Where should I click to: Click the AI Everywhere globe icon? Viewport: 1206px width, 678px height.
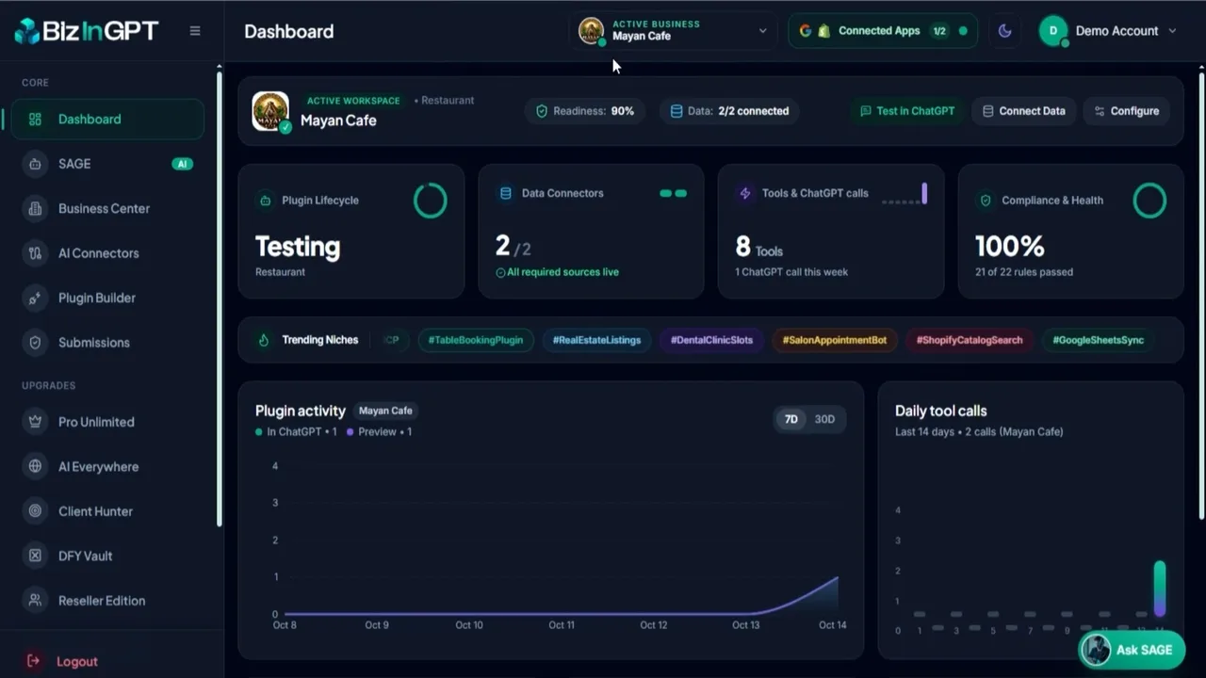coord(35,466)
